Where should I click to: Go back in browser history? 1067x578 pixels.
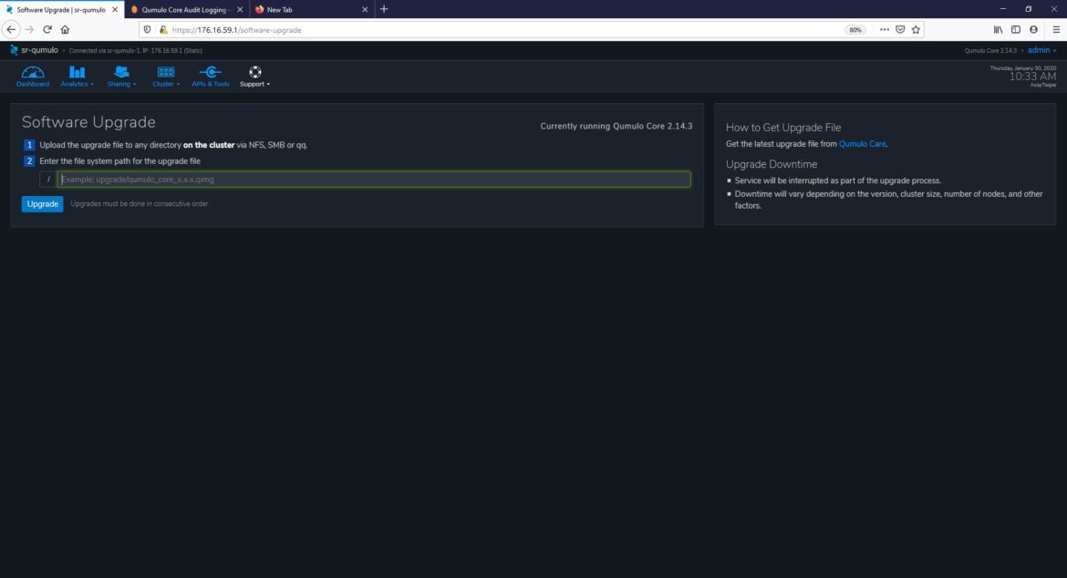(x=11, y=29)
